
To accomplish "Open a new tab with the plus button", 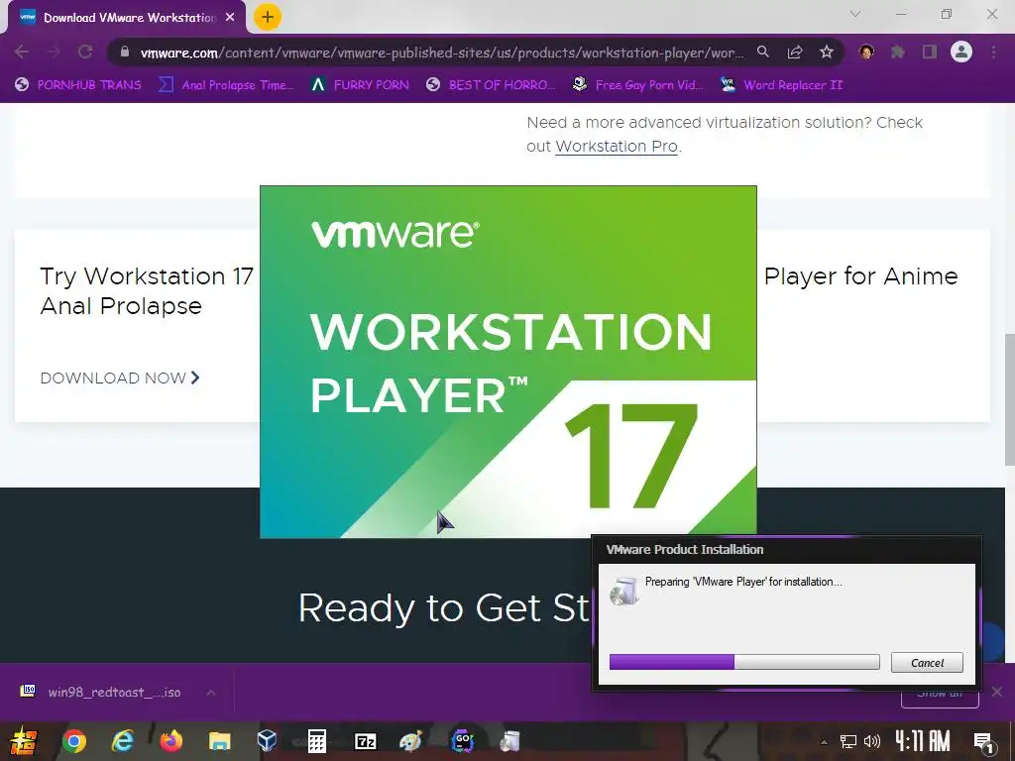I will click(268, 17).
